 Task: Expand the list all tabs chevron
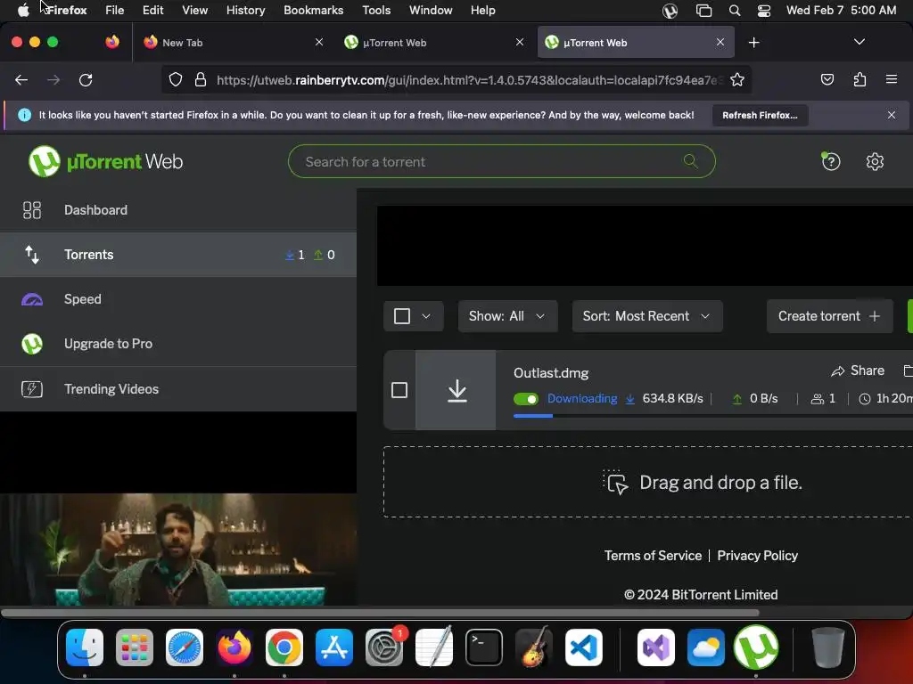(x=859, y=42)
